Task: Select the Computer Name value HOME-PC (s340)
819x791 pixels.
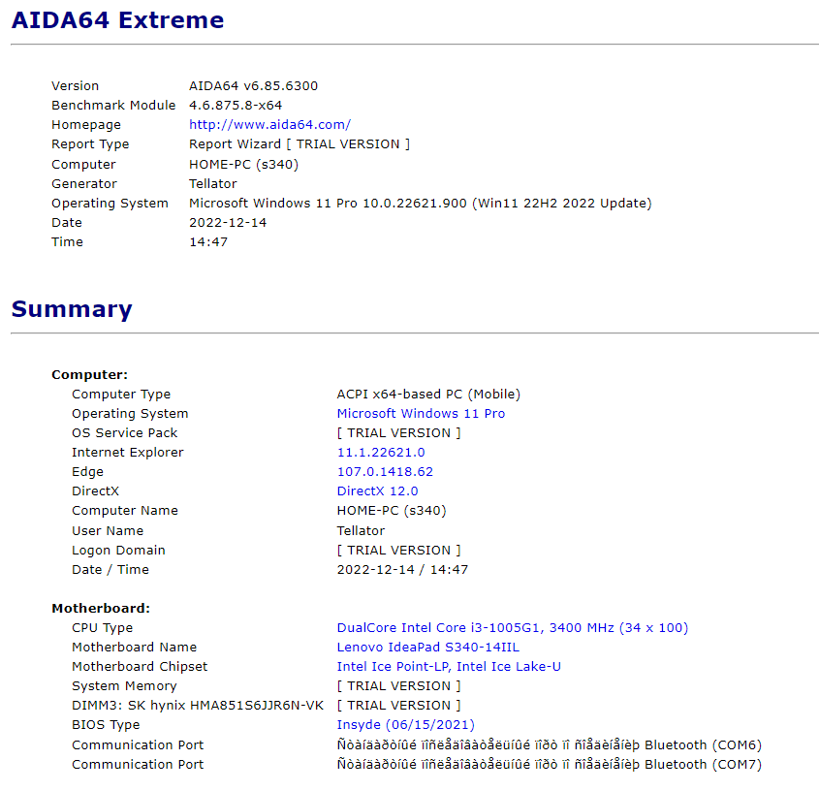Action: 392,511
